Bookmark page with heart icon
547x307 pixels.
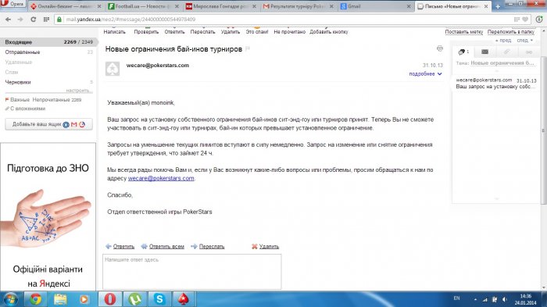click(525, 20)
